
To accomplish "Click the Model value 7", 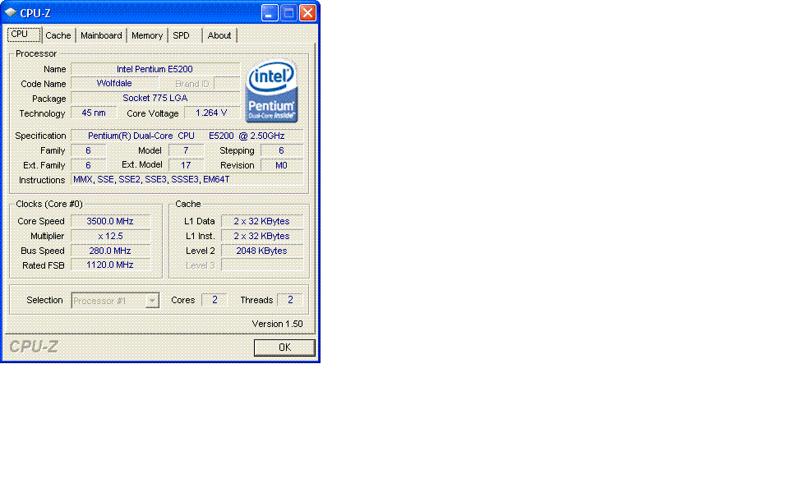I will pyautogui.click(x=186, y=150).
